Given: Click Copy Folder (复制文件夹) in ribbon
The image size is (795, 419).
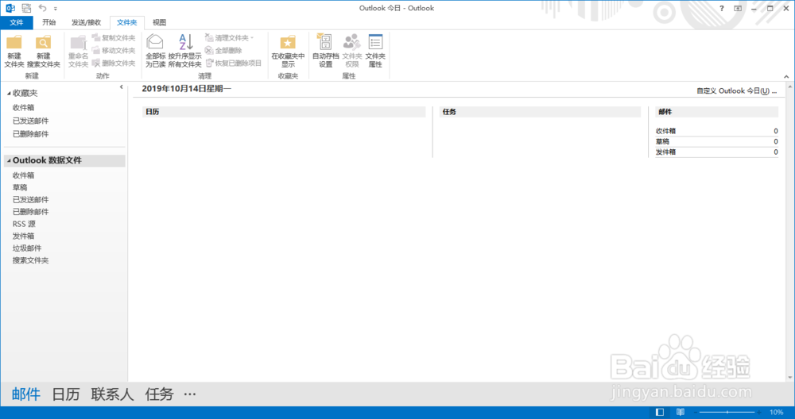Looking at the screenshot, I should (x=114, y=38).
